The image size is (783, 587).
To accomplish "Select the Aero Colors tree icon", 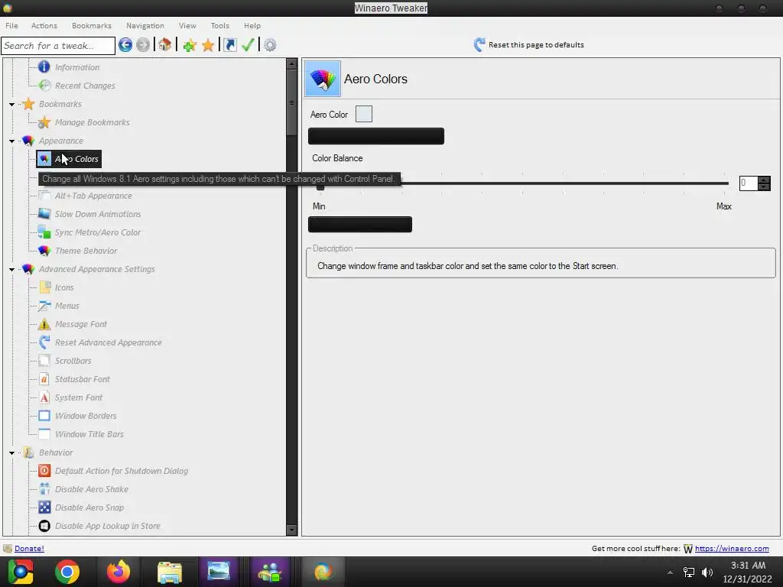I will tap(44, 159).
